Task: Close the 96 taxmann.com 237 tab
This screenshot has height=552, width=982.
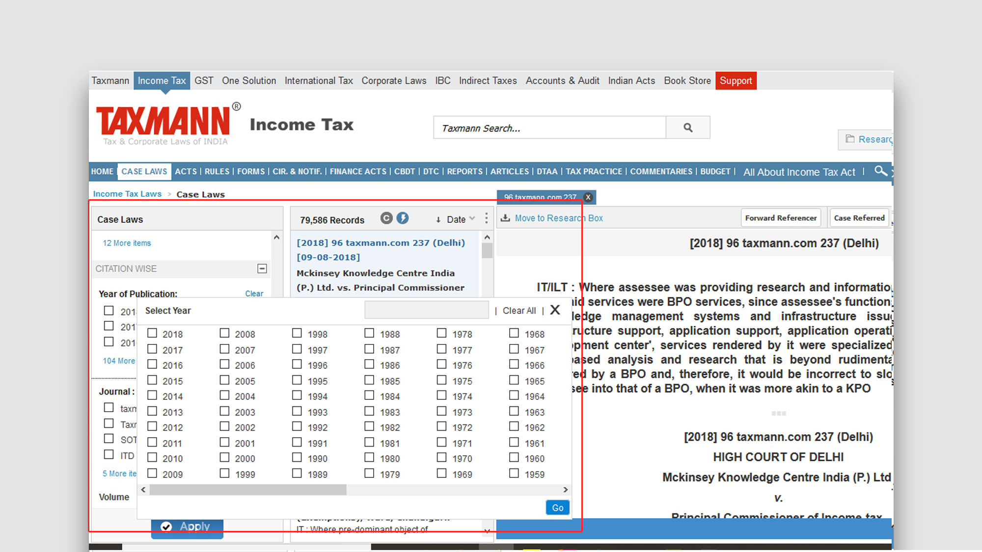Action: point(588,197)
